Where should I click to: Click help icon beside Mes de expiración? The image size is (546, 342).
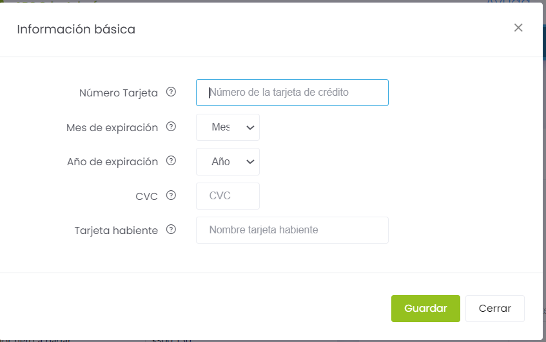[x=171, y=127]
